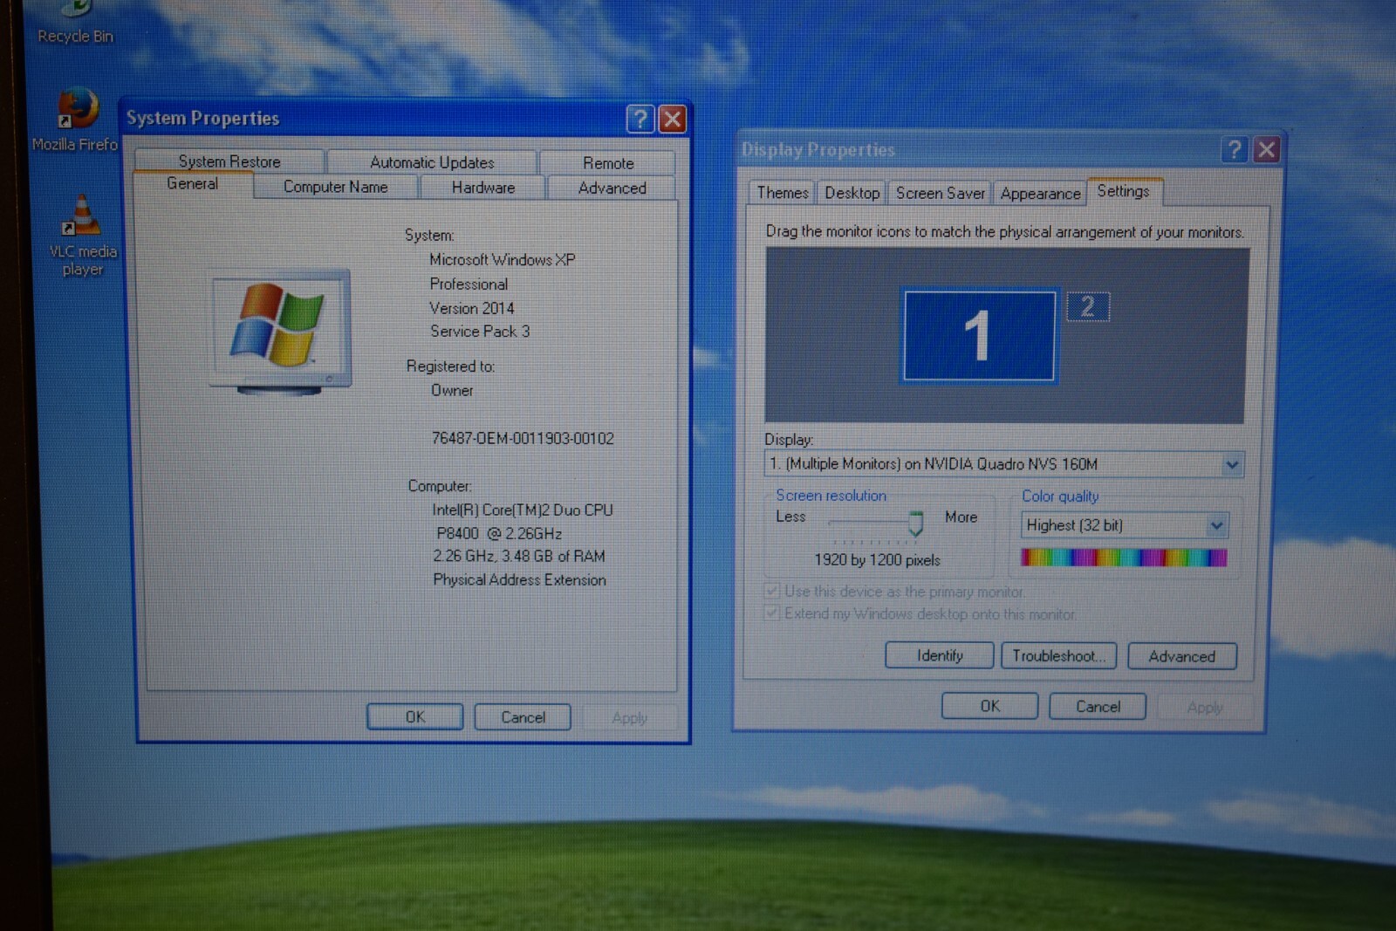1396x931 pixels.
Task: Click 'Physical Address Extension' text
Action: click(519, 580)
